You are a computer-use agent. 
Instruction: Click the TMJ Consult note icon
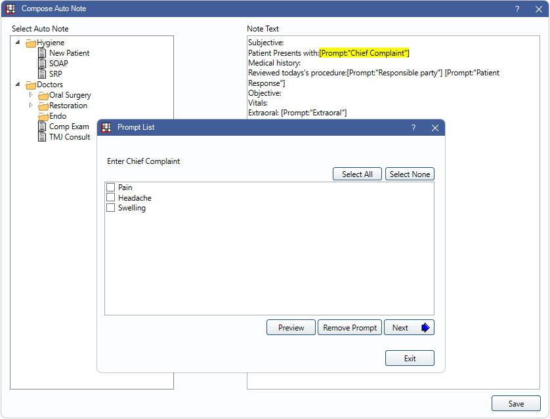click(43, 137)
